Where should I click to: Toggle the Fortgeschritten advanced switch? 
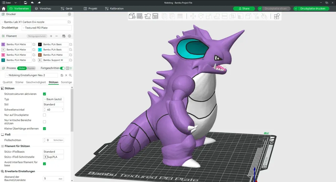[62, 68]
